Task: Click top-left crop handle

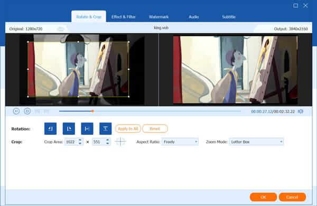Action: [28, 42]
